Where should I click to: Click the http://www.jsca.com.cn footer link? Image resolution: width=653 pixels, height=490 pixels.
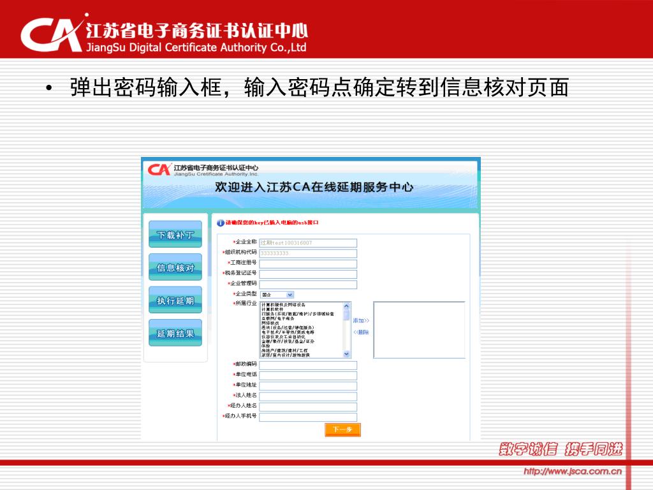click(x=573, y=471)
